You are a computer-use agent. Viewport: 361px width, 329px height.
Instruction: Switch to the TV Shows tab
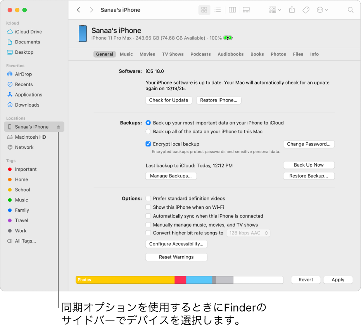pos(173,54)
